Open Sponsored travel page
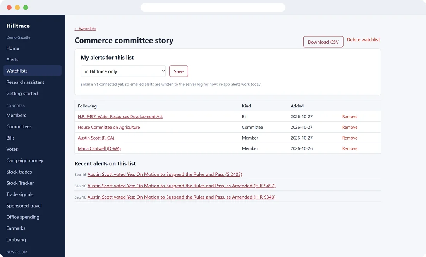 24,206
